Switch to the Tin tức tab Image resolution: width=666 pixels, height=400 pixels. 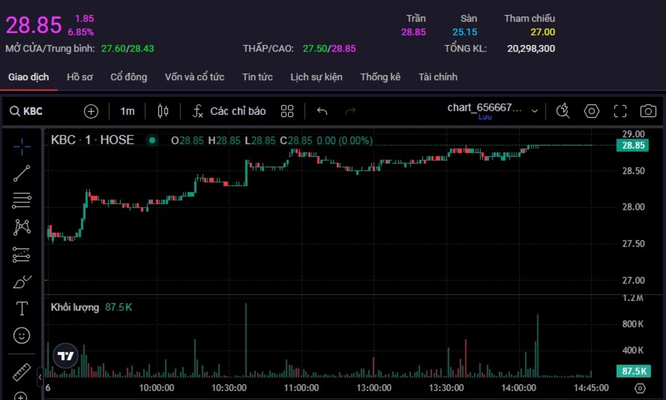(x=257, y=77)
